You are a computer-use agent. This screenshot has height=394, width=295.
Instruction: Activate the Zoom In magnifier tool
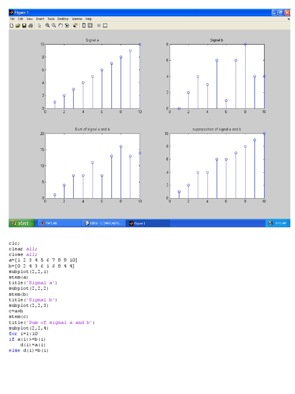(x=47, y=25)
